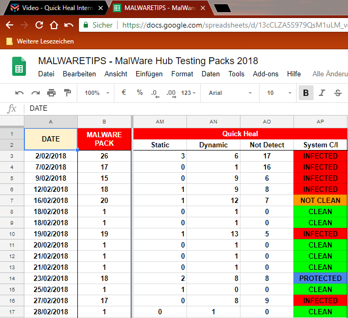348x318 pixels.
Task: Open Google Sheets home via green logo
Action: (19, 66)
